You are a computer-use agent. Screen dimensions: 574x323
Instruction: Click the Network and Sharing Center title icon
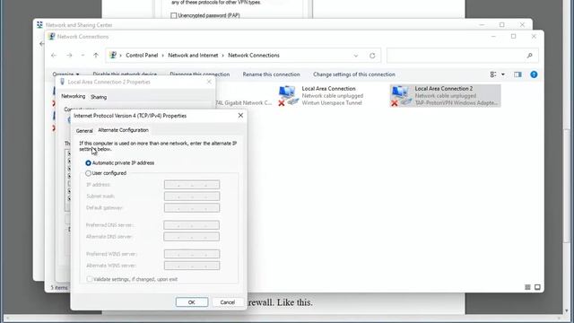tap(39, 25)
